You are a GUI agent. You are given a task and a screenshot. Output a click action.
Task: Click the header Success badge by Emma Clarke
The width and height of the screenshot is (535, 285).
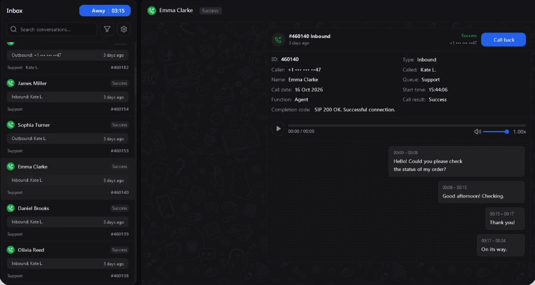click(x=210, y=10)
